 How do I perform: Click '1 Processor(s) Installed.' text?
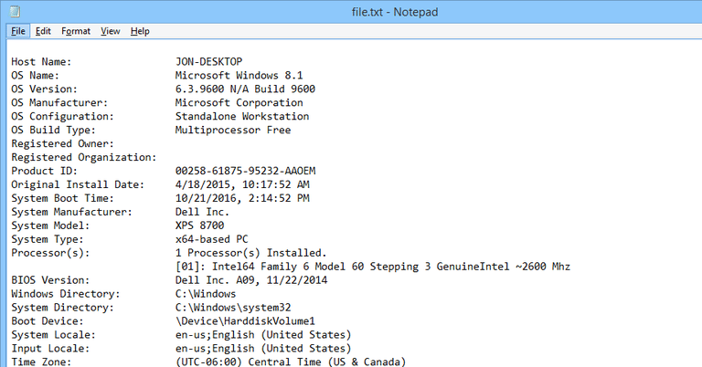251,253
